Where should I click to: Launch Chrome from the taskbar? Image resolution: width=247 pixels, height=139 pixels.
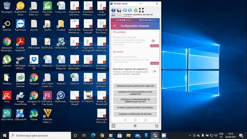click(x=102, y=136)
